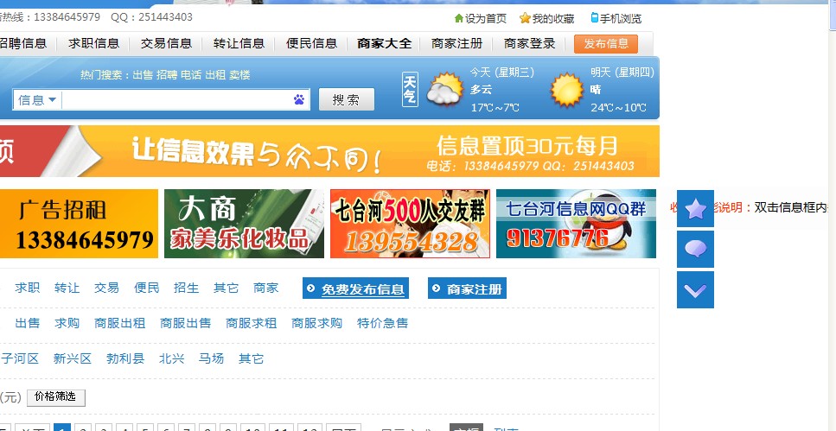Click the floating down-chevron button
This screenshot has width=836, height=431.
tap(695, 290)
